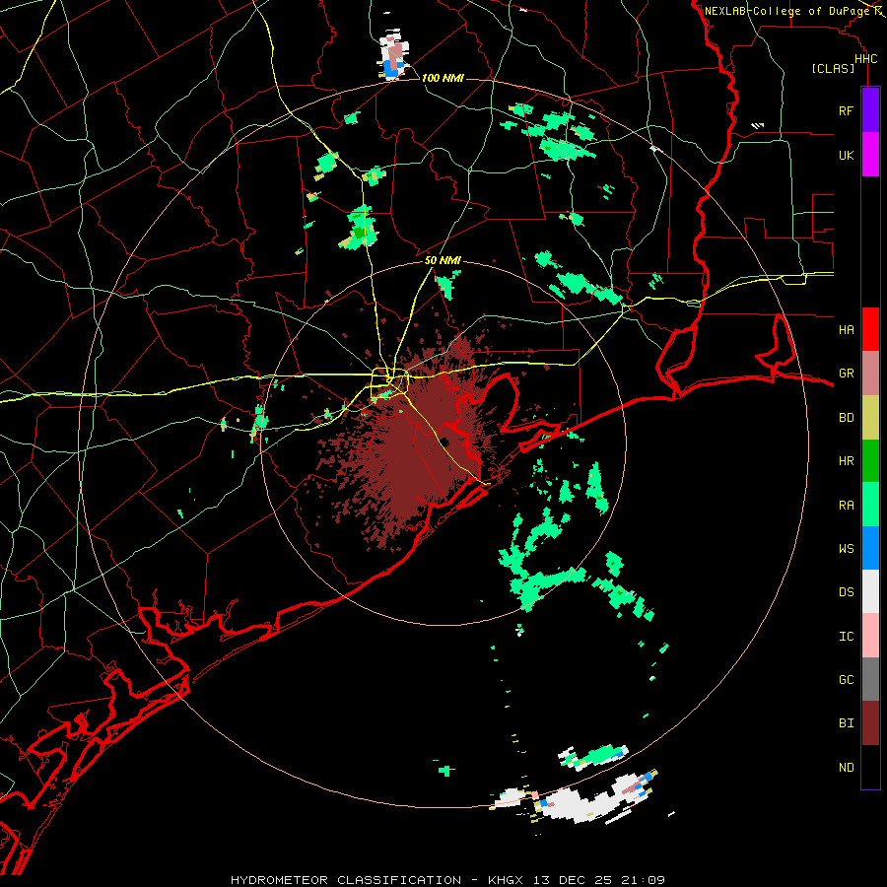Click the RF purple legend swatch

pos(870,110)
